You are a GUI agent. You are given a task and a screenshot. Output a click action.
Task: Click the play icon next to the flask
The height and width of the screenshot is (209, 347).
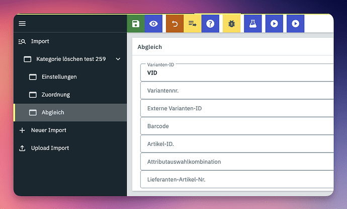[274, 24]
